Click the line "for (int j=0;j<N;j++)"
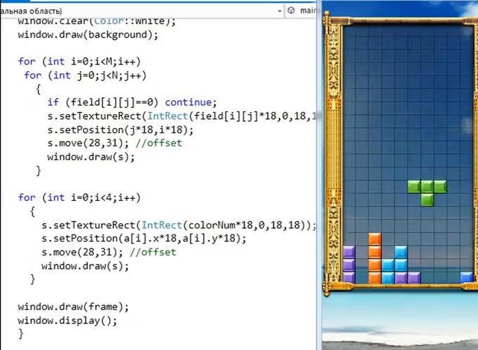Screen dimensions: 478x350 coord(85,75)
